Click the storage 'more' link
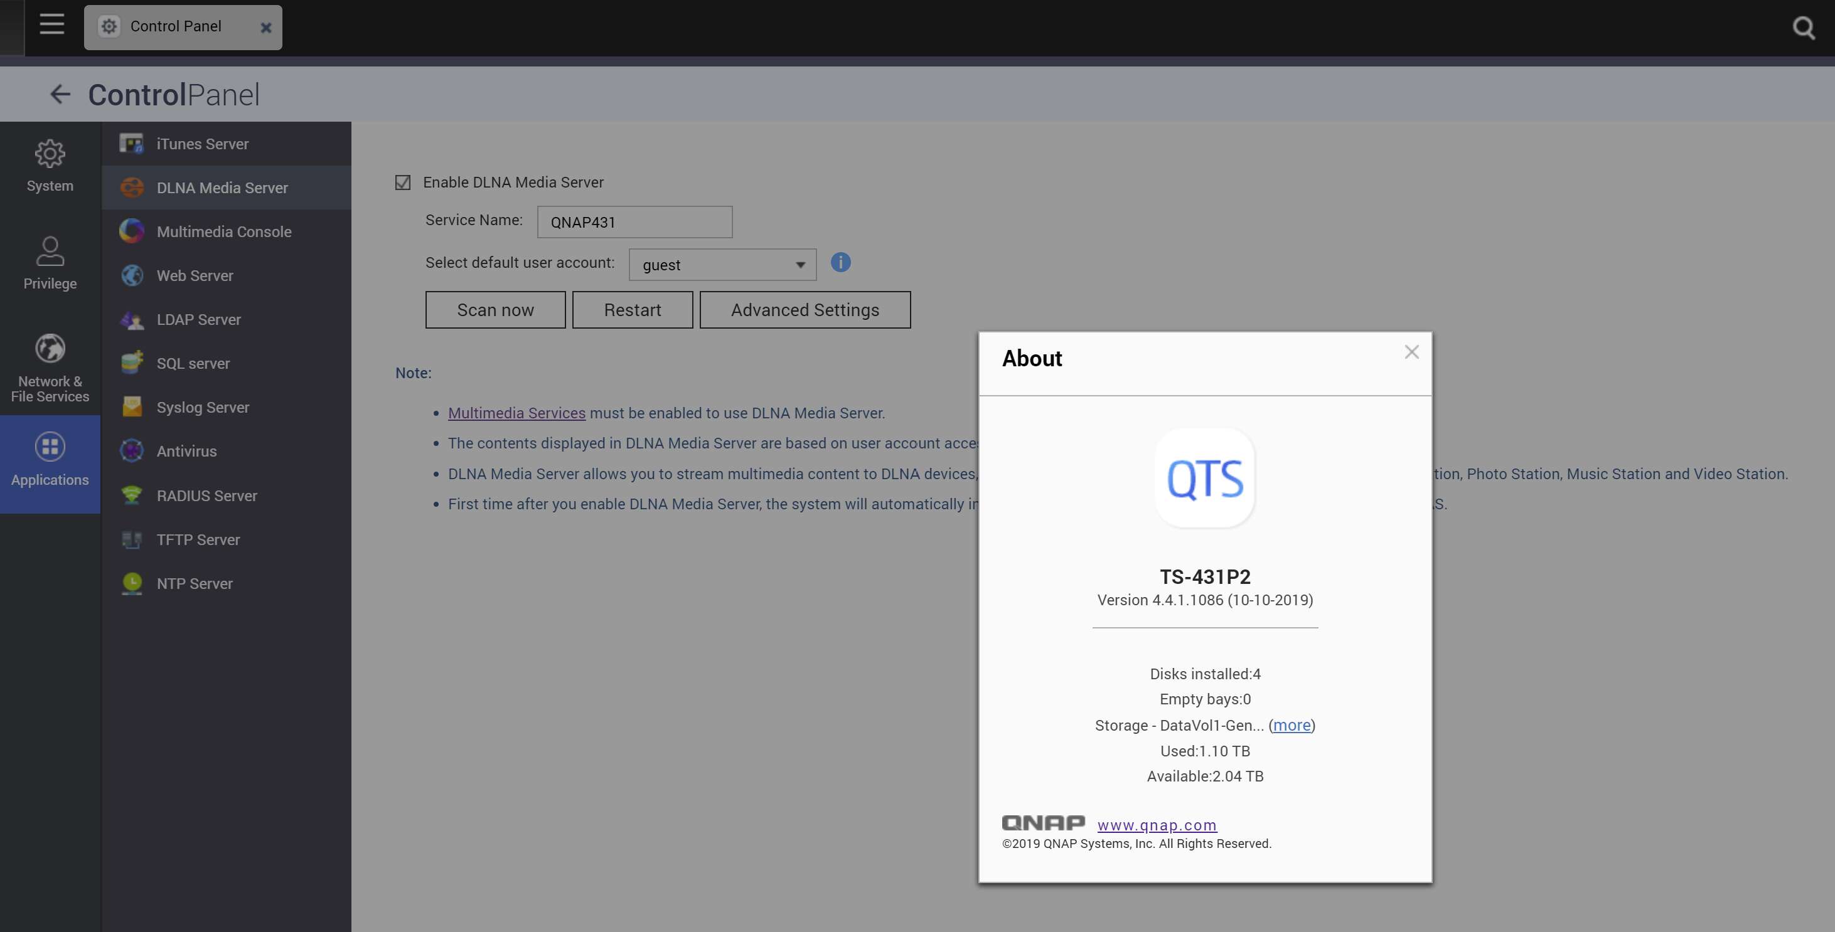This screenshot has width=1835, height=932. pos(1292,725)
